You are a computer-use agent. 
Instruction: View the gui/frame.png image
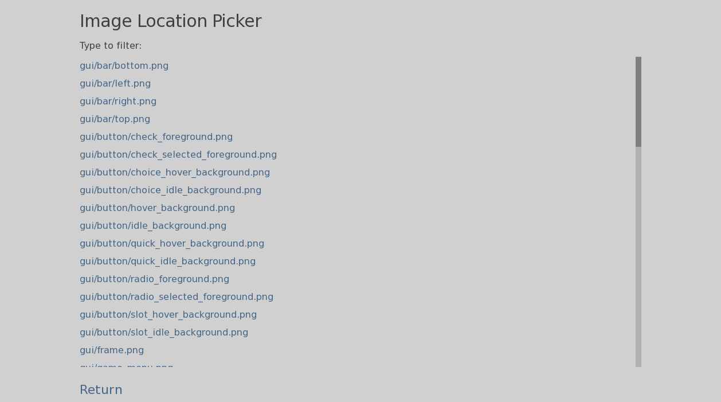pos(112,350)
